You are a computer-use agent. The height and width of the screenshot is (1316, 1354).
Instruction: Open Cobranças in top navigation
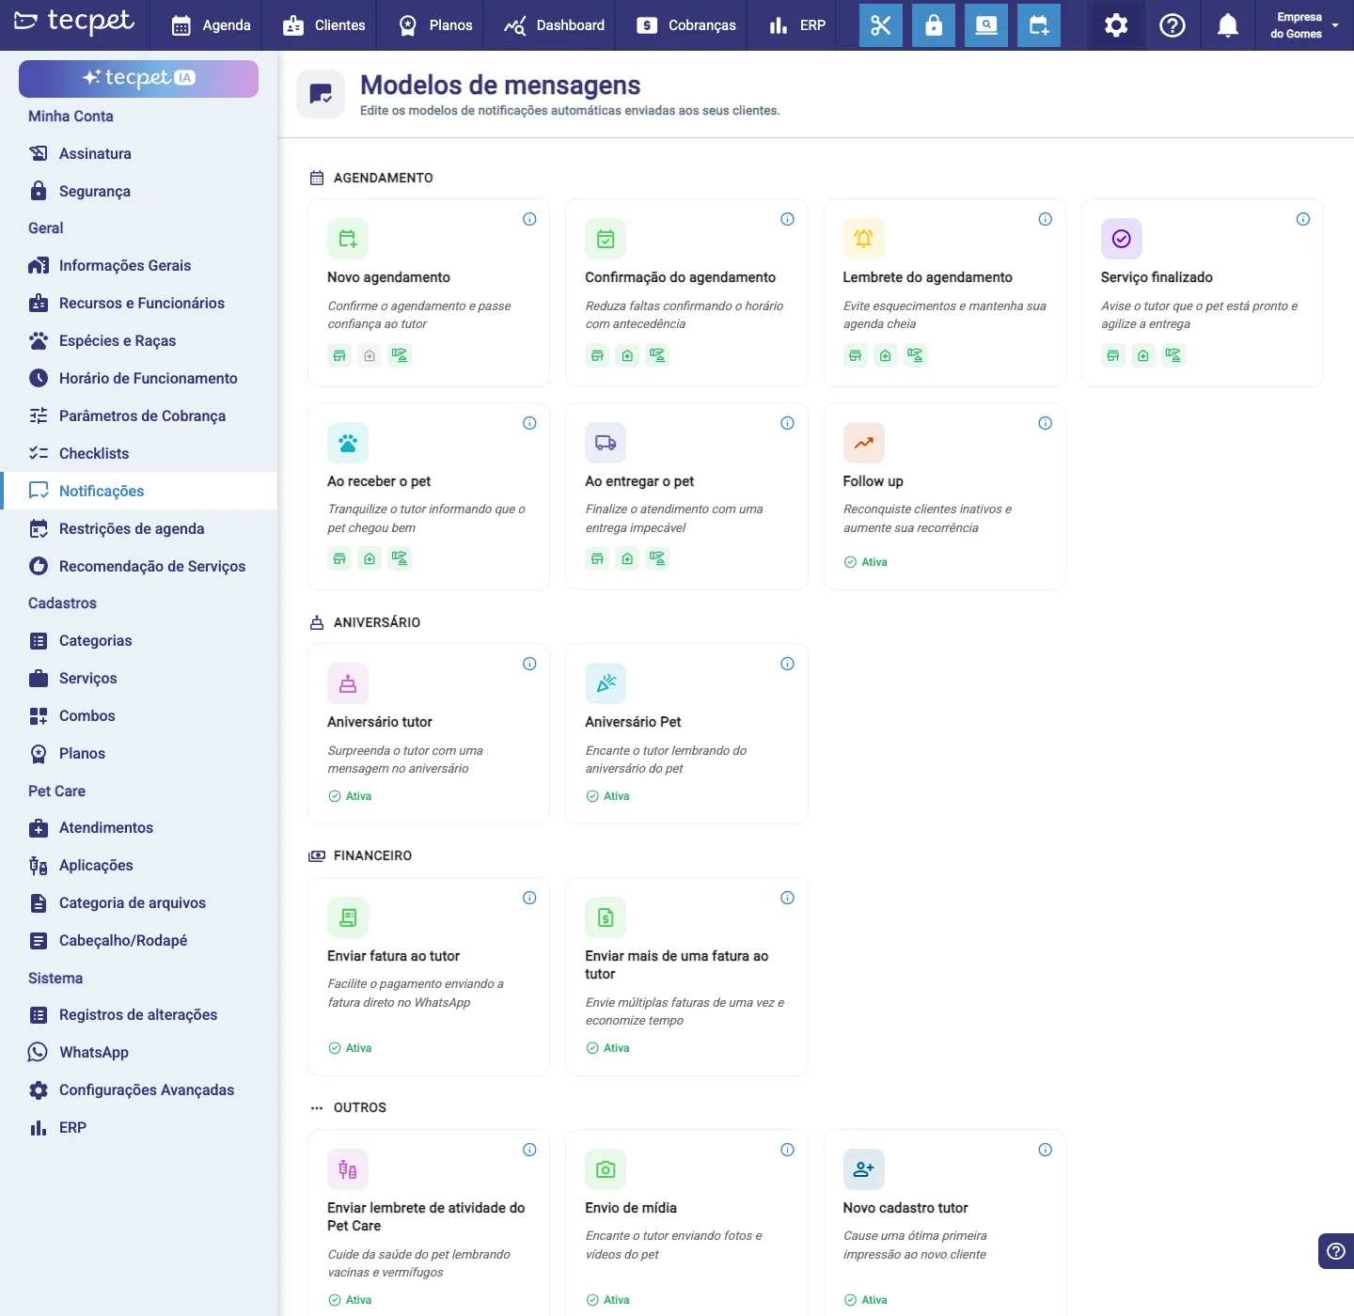tap(686, 25)
